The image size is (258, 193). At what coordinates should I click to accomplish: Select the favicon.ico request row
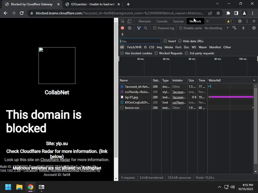186,108
